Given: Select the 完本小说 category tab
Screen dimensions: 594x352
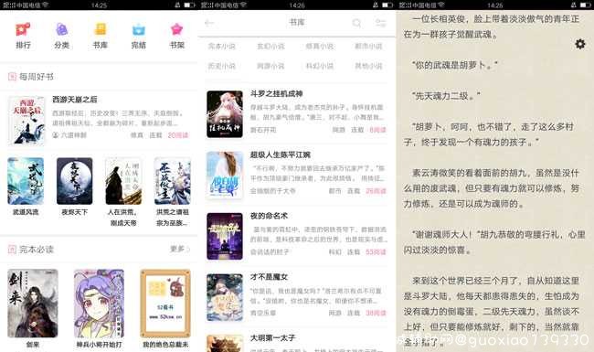Looking at the screenshot, I should click(x=222, y=47).
